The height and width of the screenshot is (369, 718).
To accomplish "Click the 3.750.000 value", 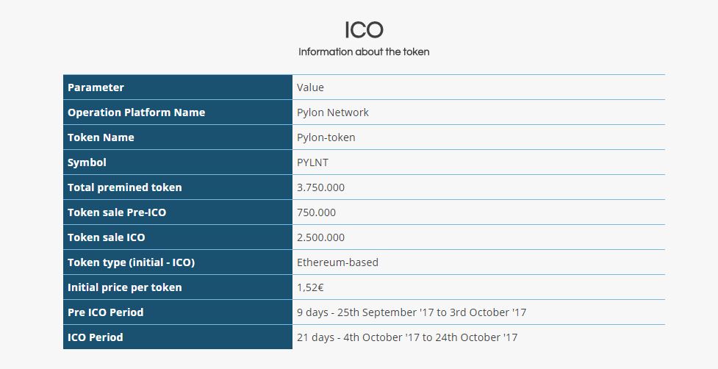I will click(320, 187).
